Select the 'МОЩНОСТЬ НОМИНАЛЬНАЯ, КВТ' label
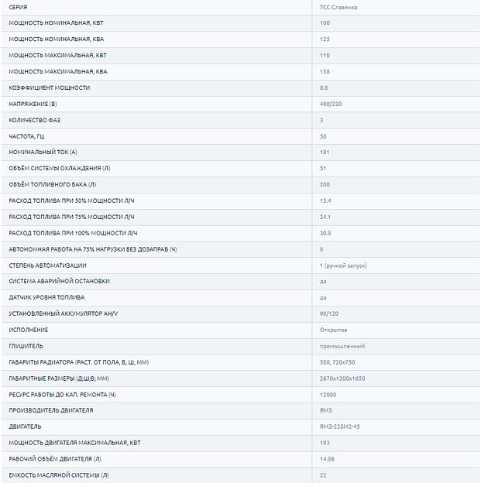 click(x=56, y=23)
